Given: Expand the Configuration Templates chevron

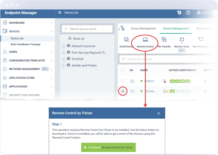Looking at the screenshot, I should [52, 61].
